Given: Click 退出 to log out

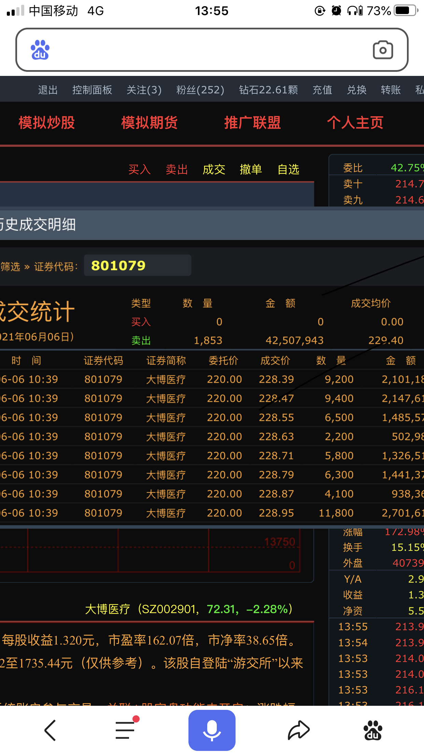Looking at the screenshot, I should tap(48, 90).
